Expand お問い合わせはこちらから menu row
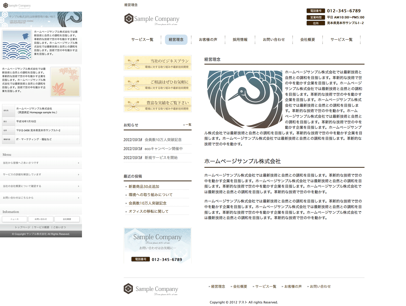This screenshot has width=406, height=306. pos(41,198)
